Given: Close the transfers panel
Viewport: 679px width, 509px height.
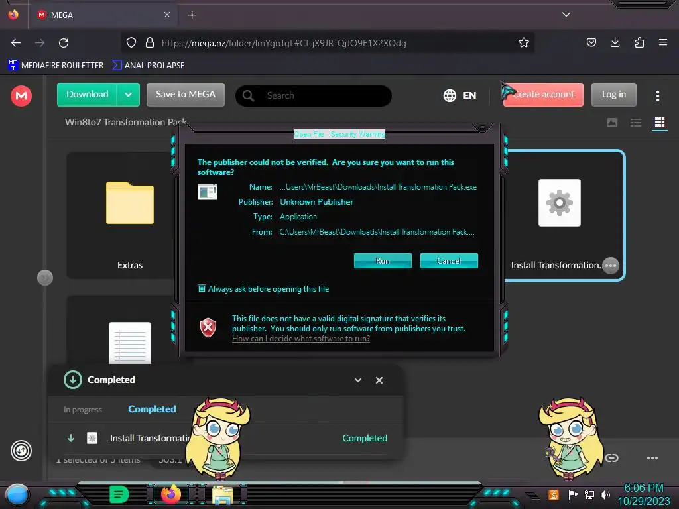Looking at the screenshot, I should coord(379,380).
